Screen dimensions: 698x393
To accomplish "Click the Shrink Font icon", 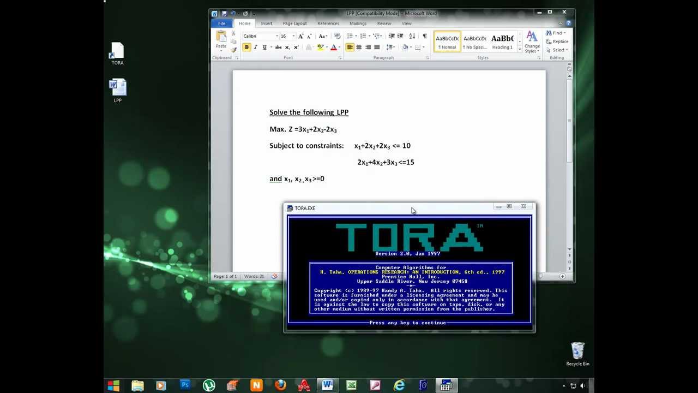I will [x=309, y=36].
